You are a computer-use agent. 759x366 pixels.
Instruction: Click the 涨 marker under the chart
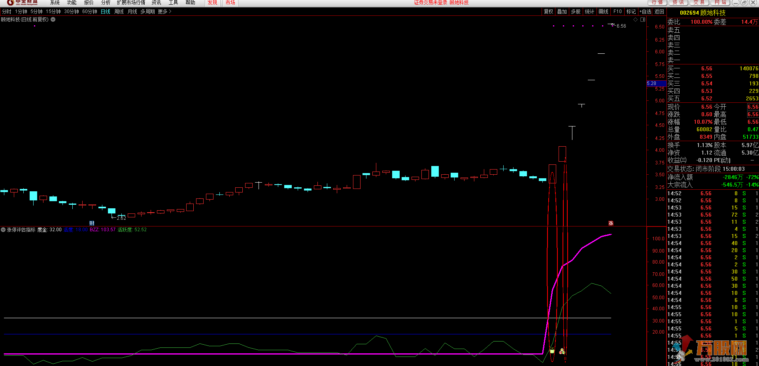[x=611, y=223]
